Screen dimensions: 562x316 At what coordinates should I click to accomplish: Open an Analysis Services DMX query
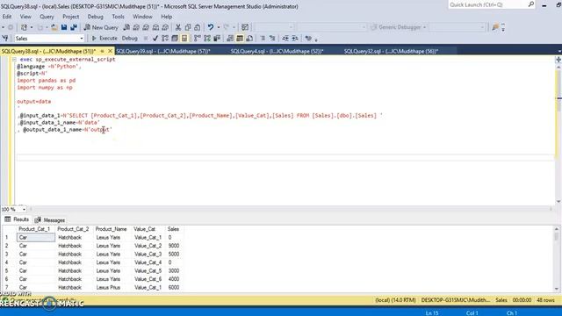146,27
